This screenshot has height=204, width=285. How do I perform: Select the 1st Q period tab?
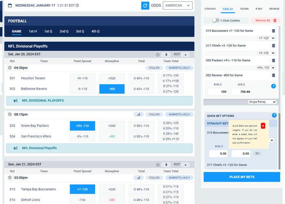tap(48, 31)
